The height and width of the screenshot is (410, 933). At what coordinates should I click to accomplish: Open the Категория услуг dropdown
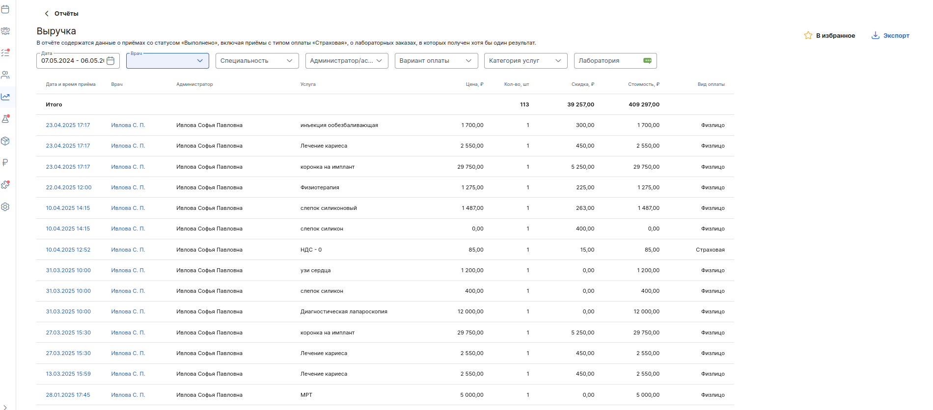(526, 61)
